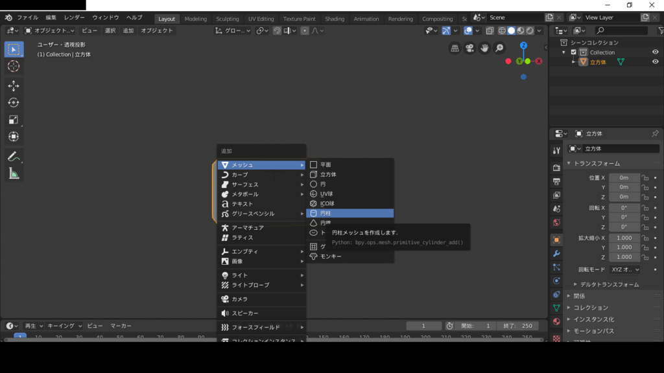Open the ファイル menu
The height and width of the screenshot is (373, 664).
tap(27, 17)
